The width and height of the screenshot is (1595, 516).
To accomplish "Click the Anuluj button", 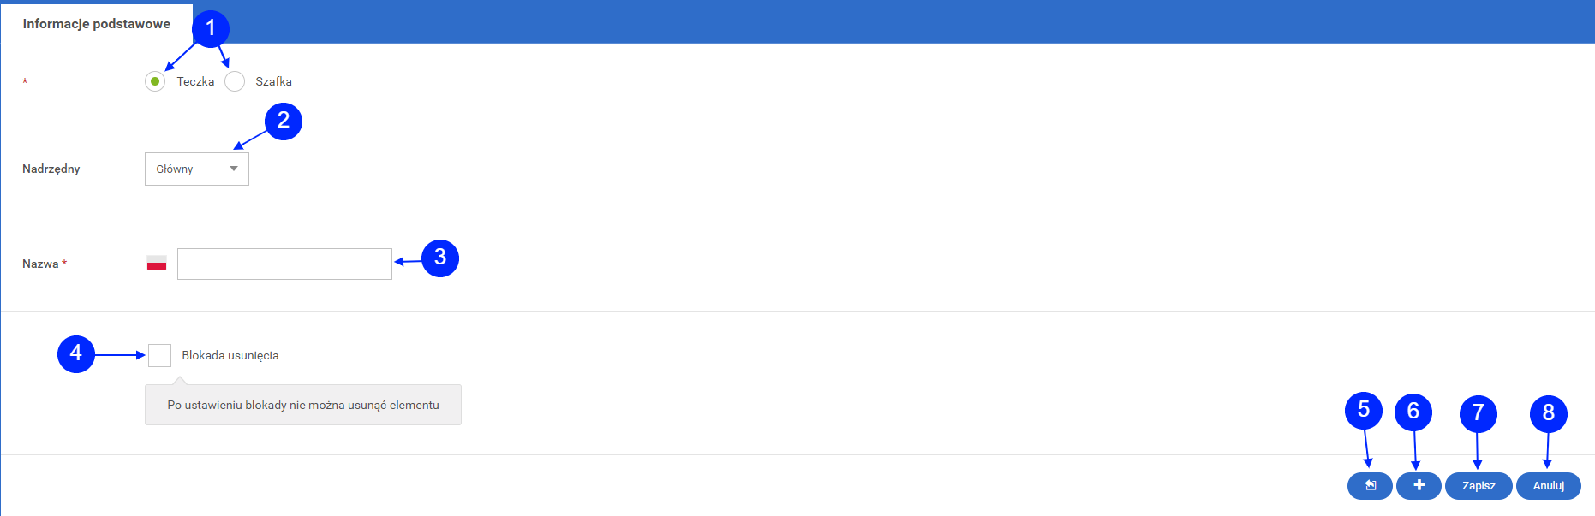I will pos(1549,485).
